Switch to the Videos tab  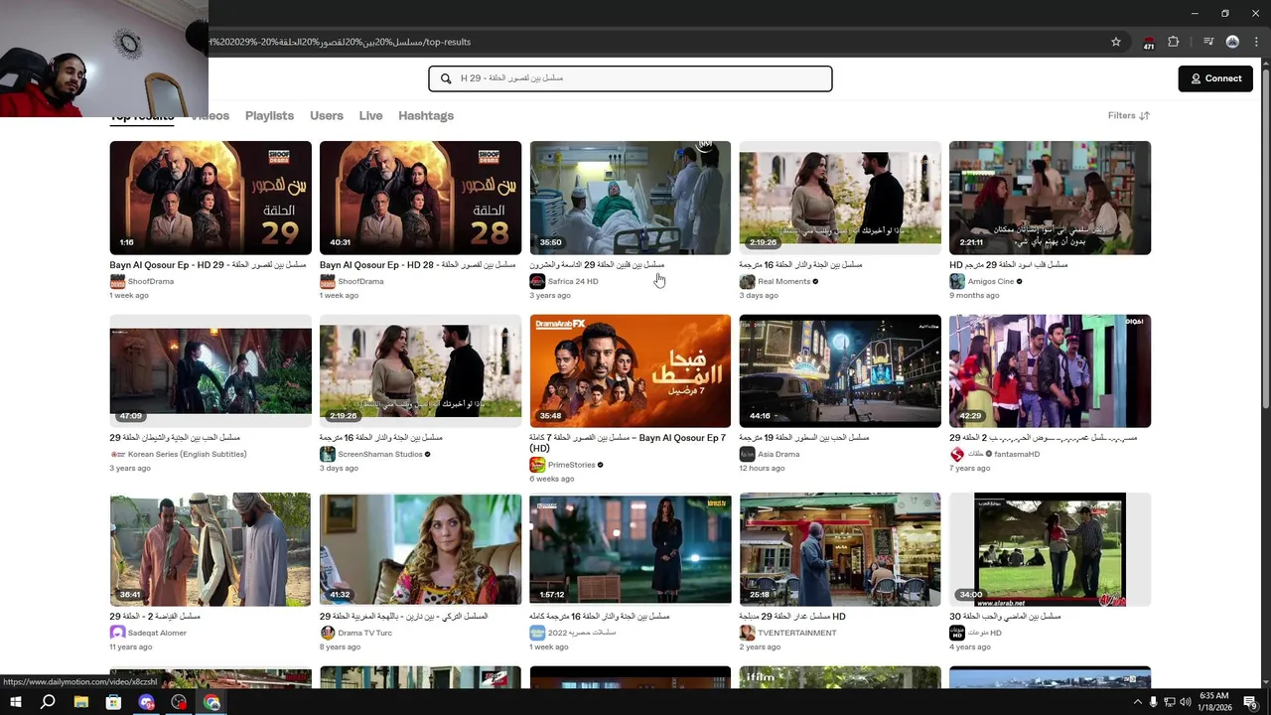click(211, 115)
